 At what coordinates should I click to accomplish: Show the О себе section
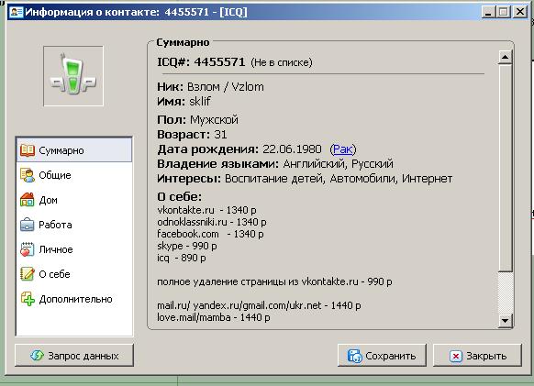coord(74,274)
